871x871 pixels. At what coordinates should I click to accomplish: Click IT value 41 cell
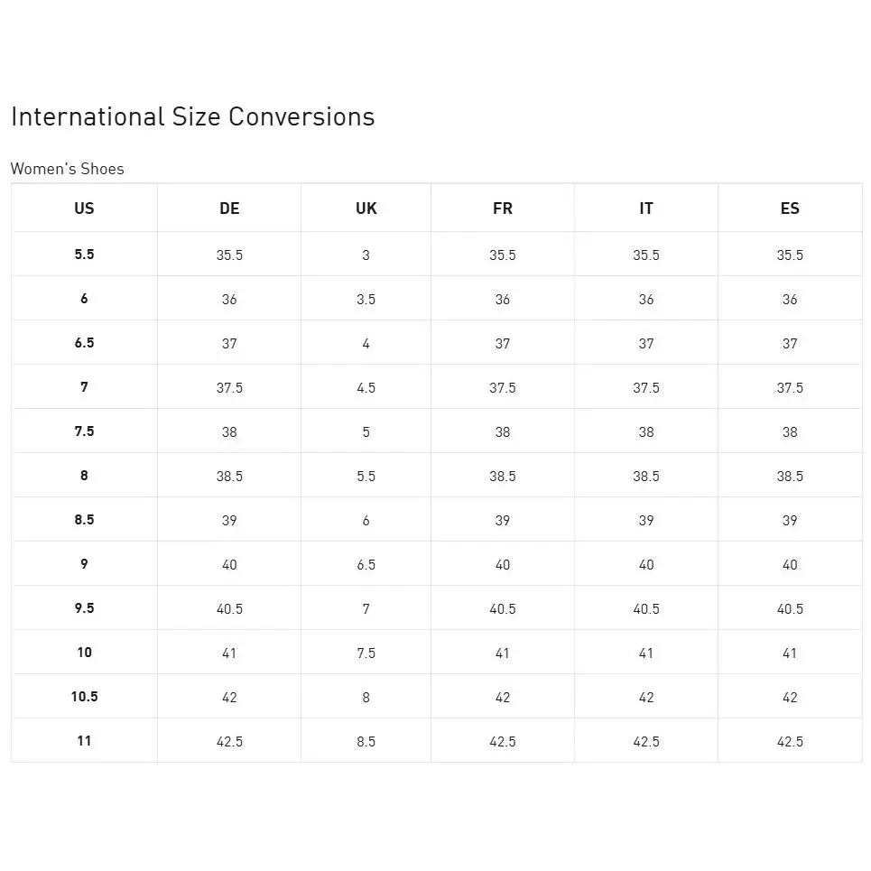tap(646, 653)
